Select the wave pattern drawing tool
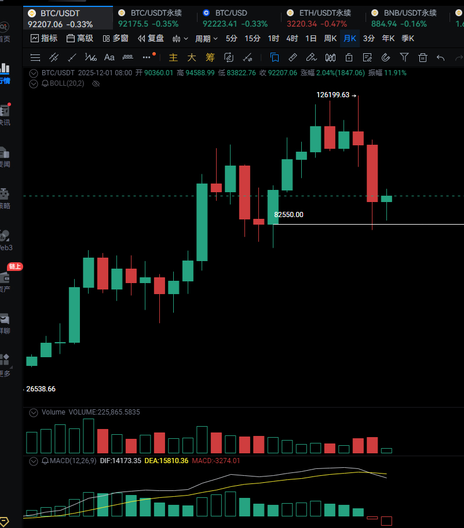464x528 pixels. [90, 57]
